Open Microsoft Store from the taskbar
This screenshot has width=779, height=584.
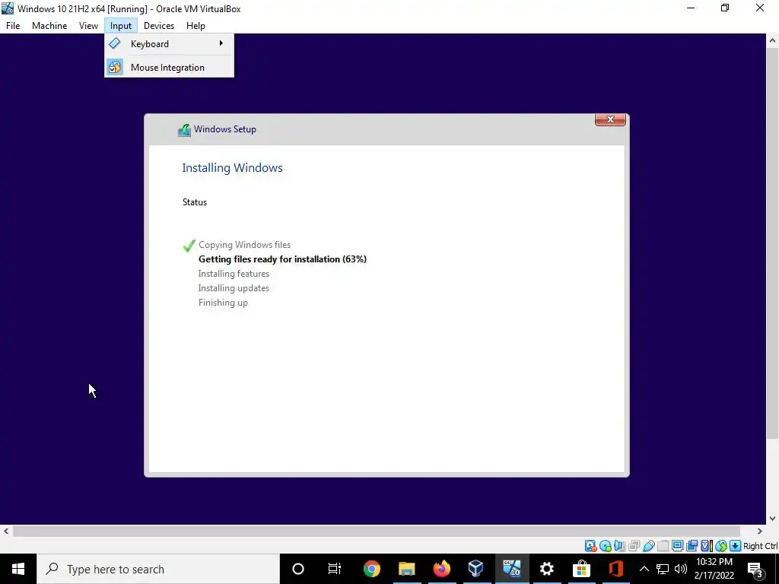(581, 569)
